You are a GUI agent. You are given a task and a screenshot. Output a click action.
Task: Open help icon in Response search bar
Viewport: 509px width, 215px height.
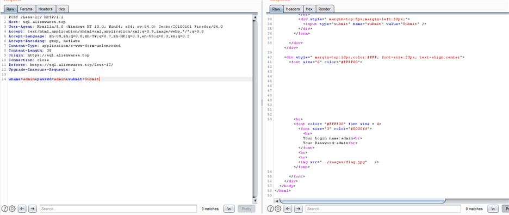pyautogui.click(x=270, y=209)
